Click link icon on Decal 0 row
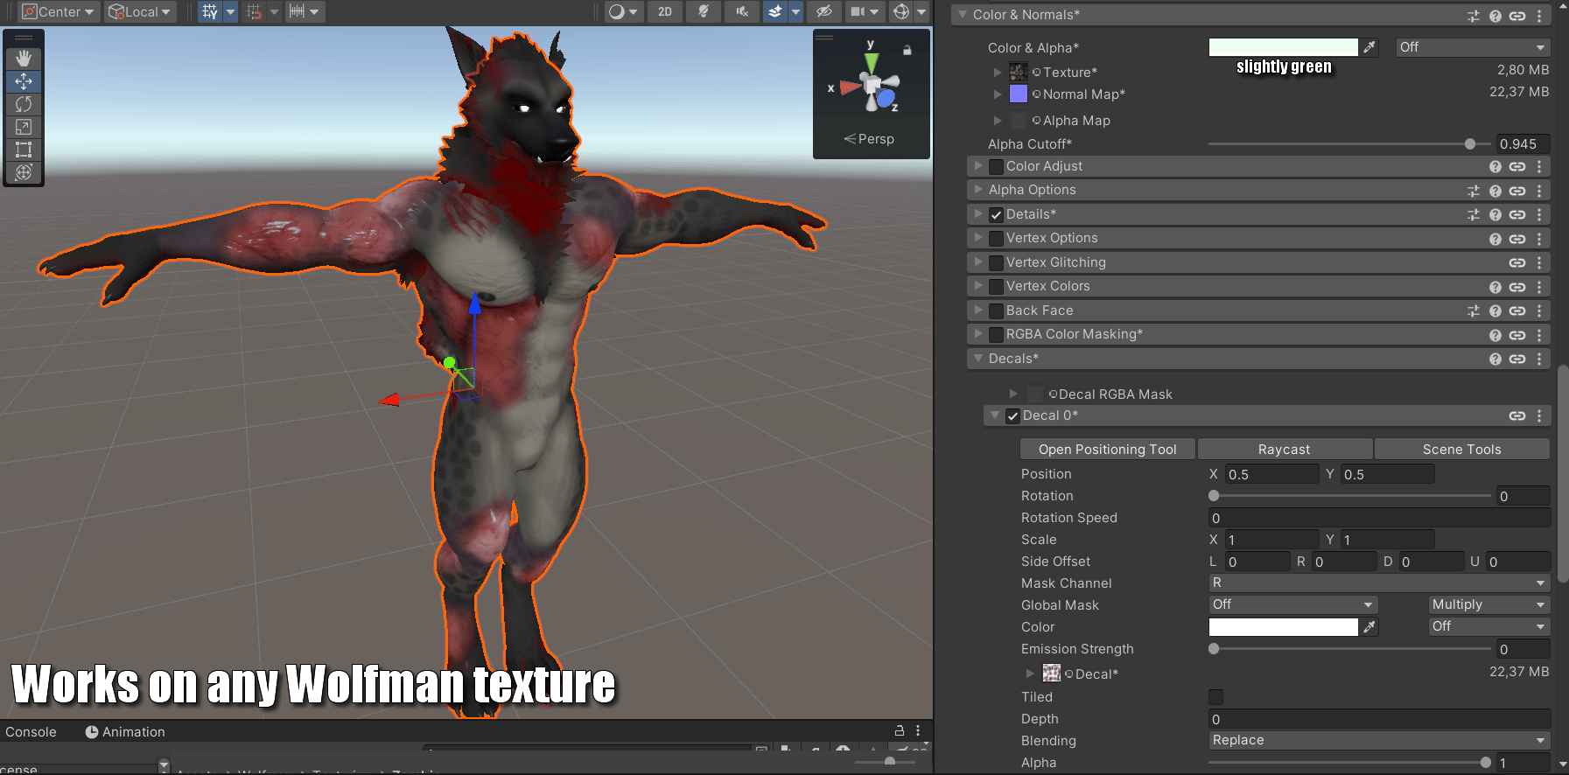This screenshot has height=775, width=1569. click(x=1517, y=415)
